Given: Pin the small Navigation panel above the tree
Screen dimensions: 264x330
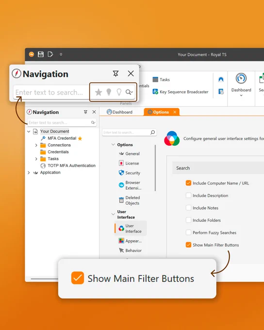Looking at the screenshot, I should coord(85,112).
